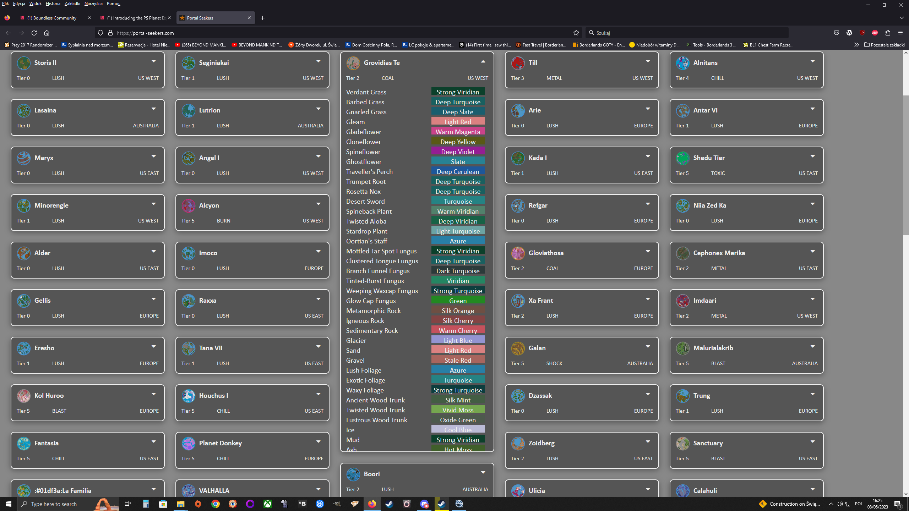Click the Gladeflower Warm Magenta swatch

(458, 132)
